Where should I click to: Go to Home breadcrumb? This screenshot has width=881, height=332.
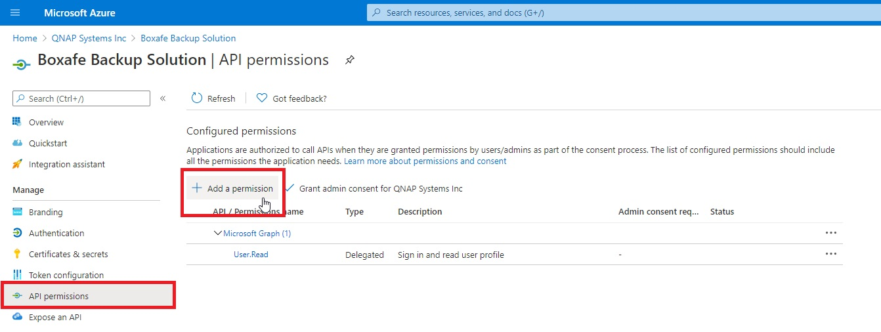pos(25,38)
